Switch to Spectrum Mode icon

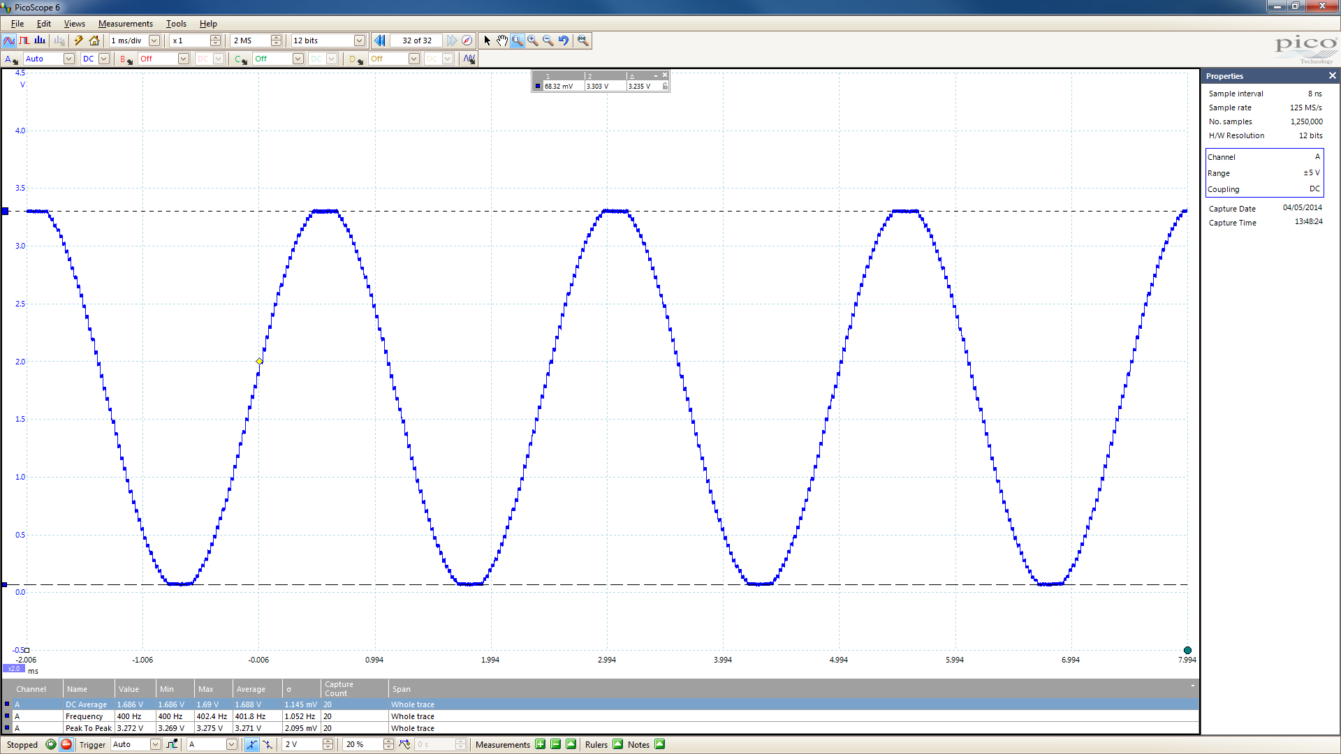(40, 40)
